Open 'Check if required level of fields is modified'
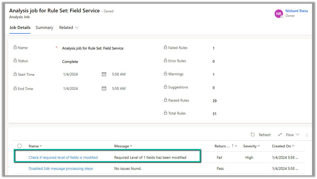Screen dimensions: 317x179 (63, 157)
